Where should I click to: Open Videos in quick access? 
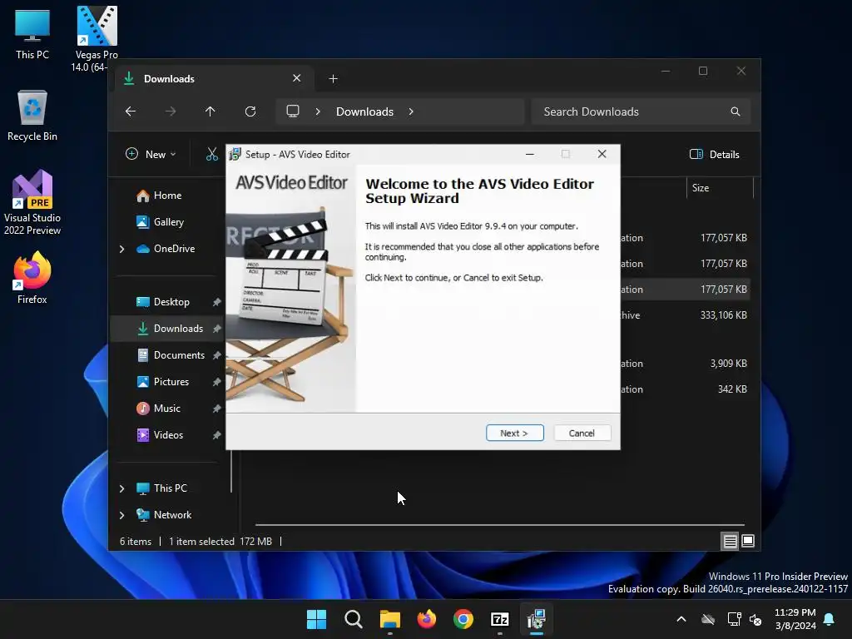[168, 435]
